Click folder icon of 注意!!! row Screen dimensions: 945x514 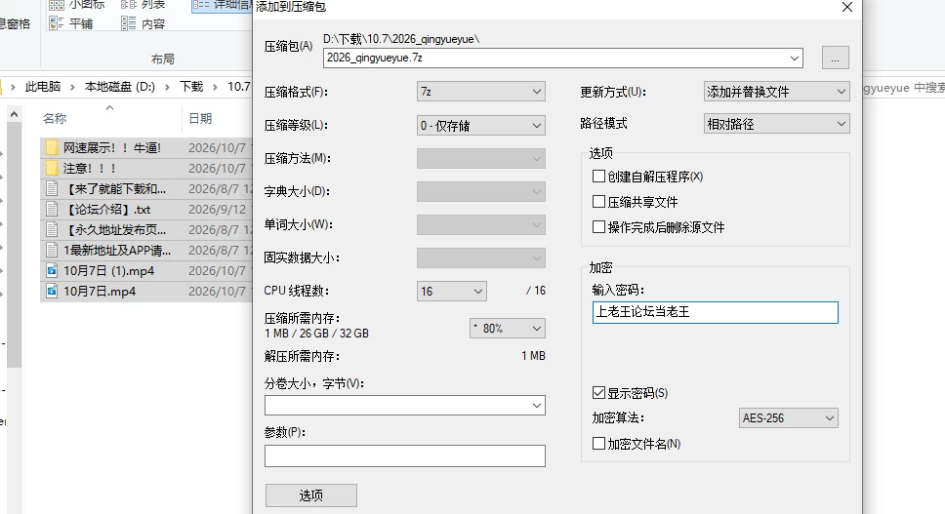(53, 168)
